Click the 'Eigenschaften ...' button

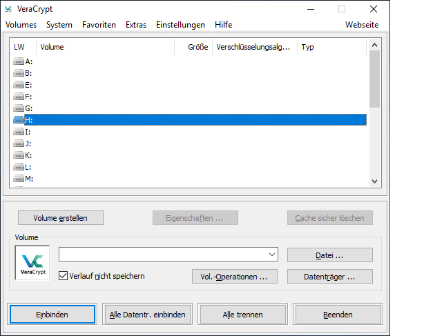tap(195, 218)
